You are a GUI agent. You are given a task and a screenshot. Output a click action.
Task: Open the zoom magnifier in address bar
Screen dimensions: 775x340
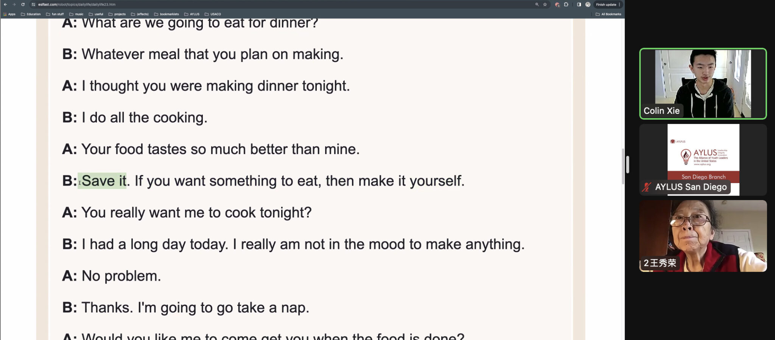pyautogui.click(x=537, y=5)
